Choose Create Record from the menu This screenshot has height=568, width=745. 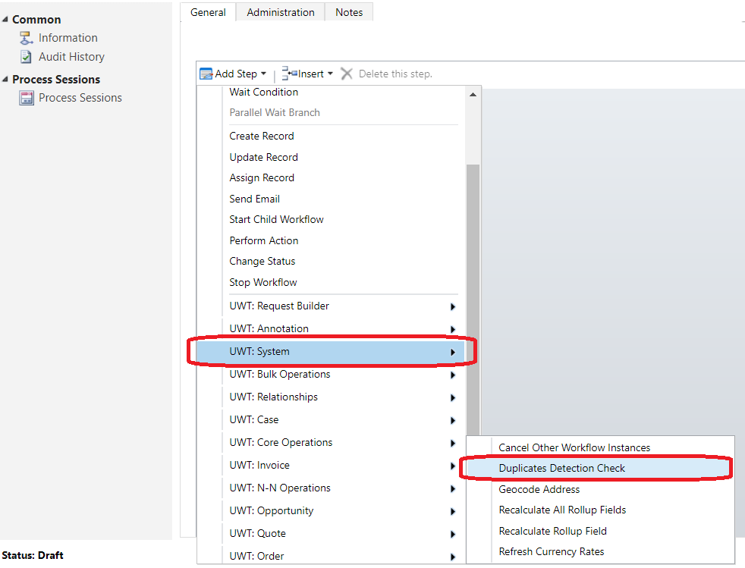(x=262, y=137)
